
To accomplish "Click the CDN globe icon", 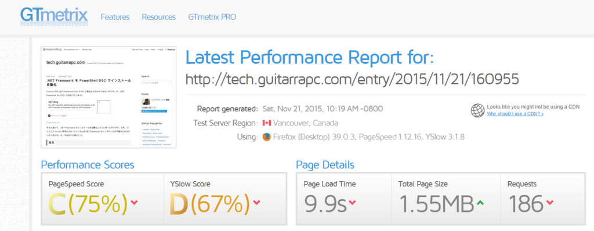I will (477, 110).
